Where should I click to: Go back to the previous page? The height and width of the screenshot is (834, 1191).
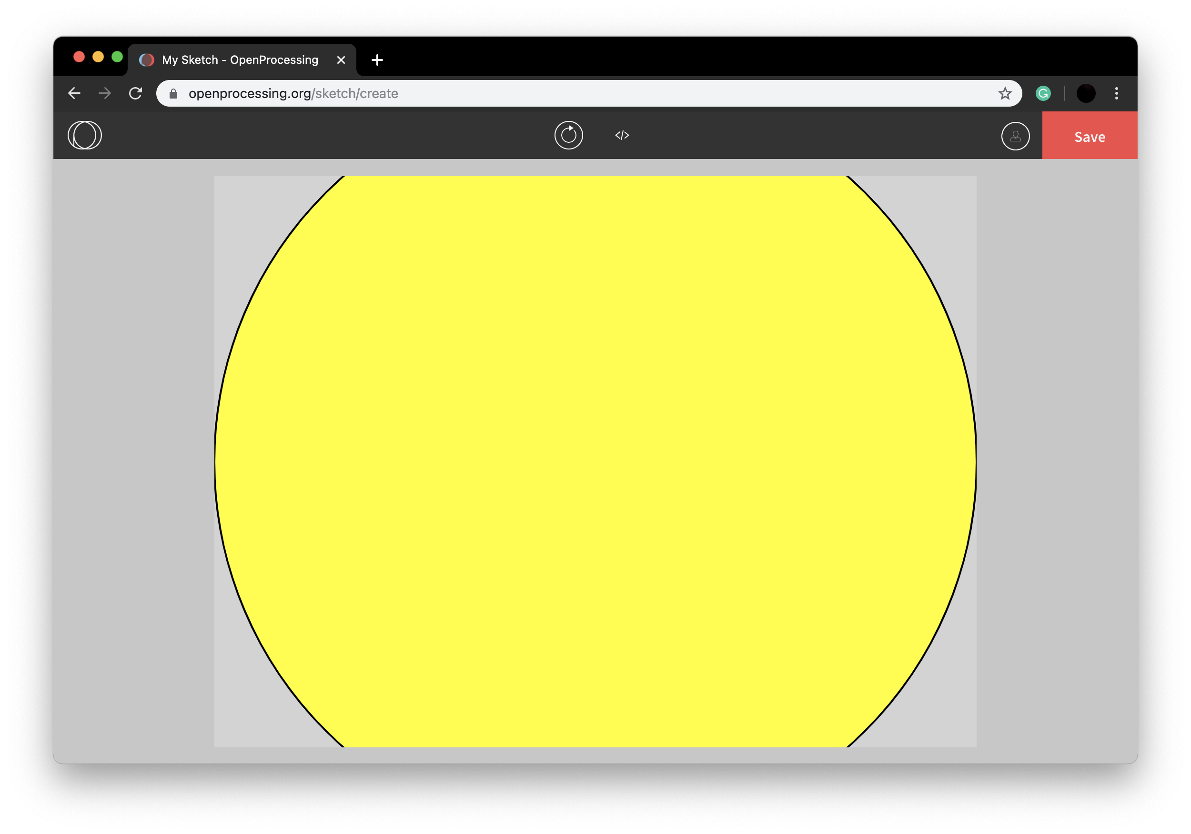75,93
